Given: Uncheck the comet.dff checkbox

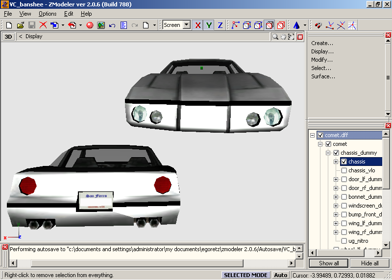Looking at the screenshot, I should pyautogui.click(x=320, y=135).
